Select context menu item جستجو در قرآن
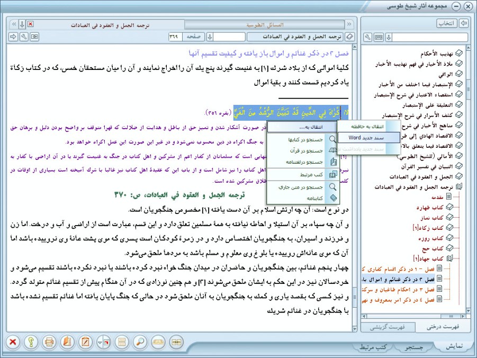Image resolution: width=477 pixels, height=358 pixels. point(302,151)
